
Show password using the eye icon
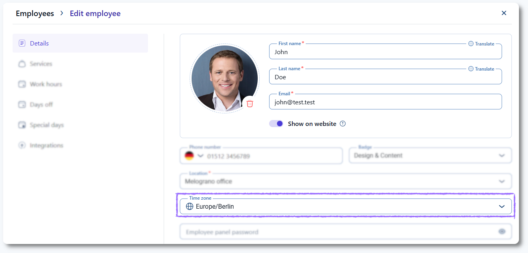502,232
